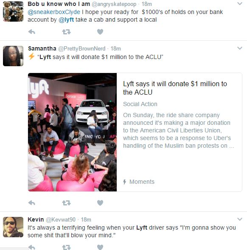
Task: Expand the dropdown arrow on Samantha's tweet
Action: [x=240, y=48]
